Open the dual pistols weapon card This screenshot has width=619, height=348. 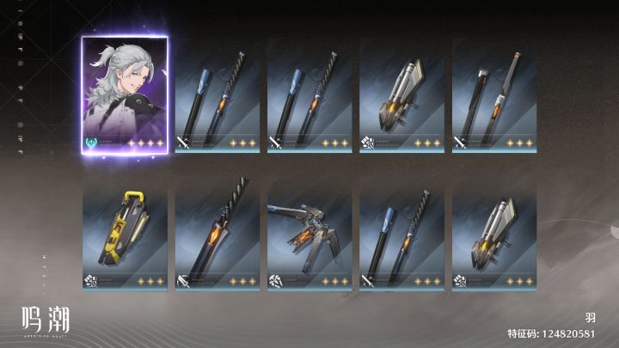pos(309,235)
